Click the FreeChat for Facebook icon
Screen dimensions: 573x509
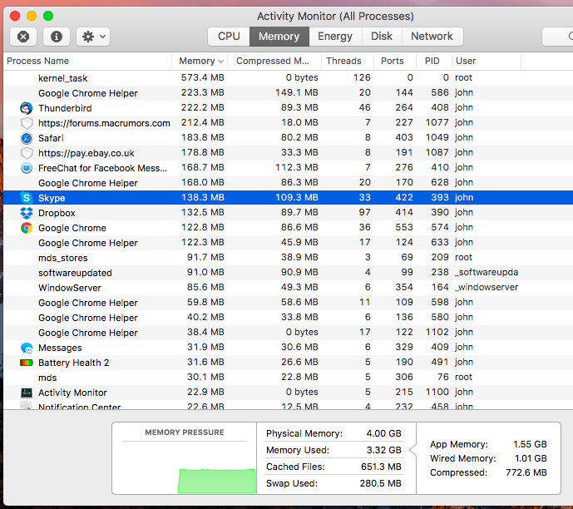click(x=27, y=168)
